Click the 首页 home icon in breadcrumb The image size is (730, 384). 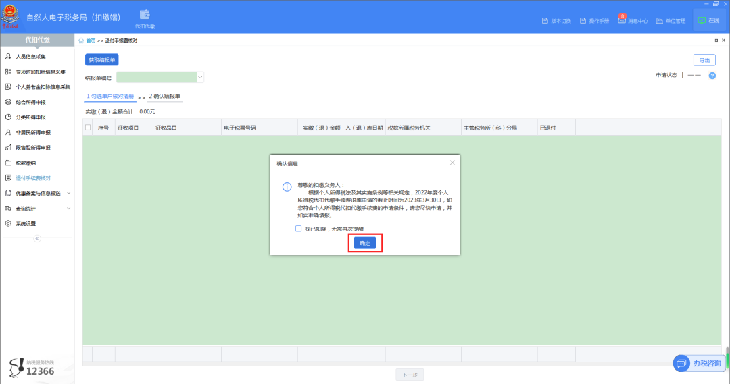coord(82,40)
